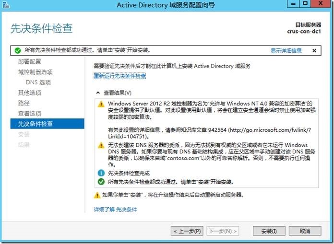Click disabled 下一步(N) button
Viewport: 334px width, 244px height.
[x=223, y=231]
